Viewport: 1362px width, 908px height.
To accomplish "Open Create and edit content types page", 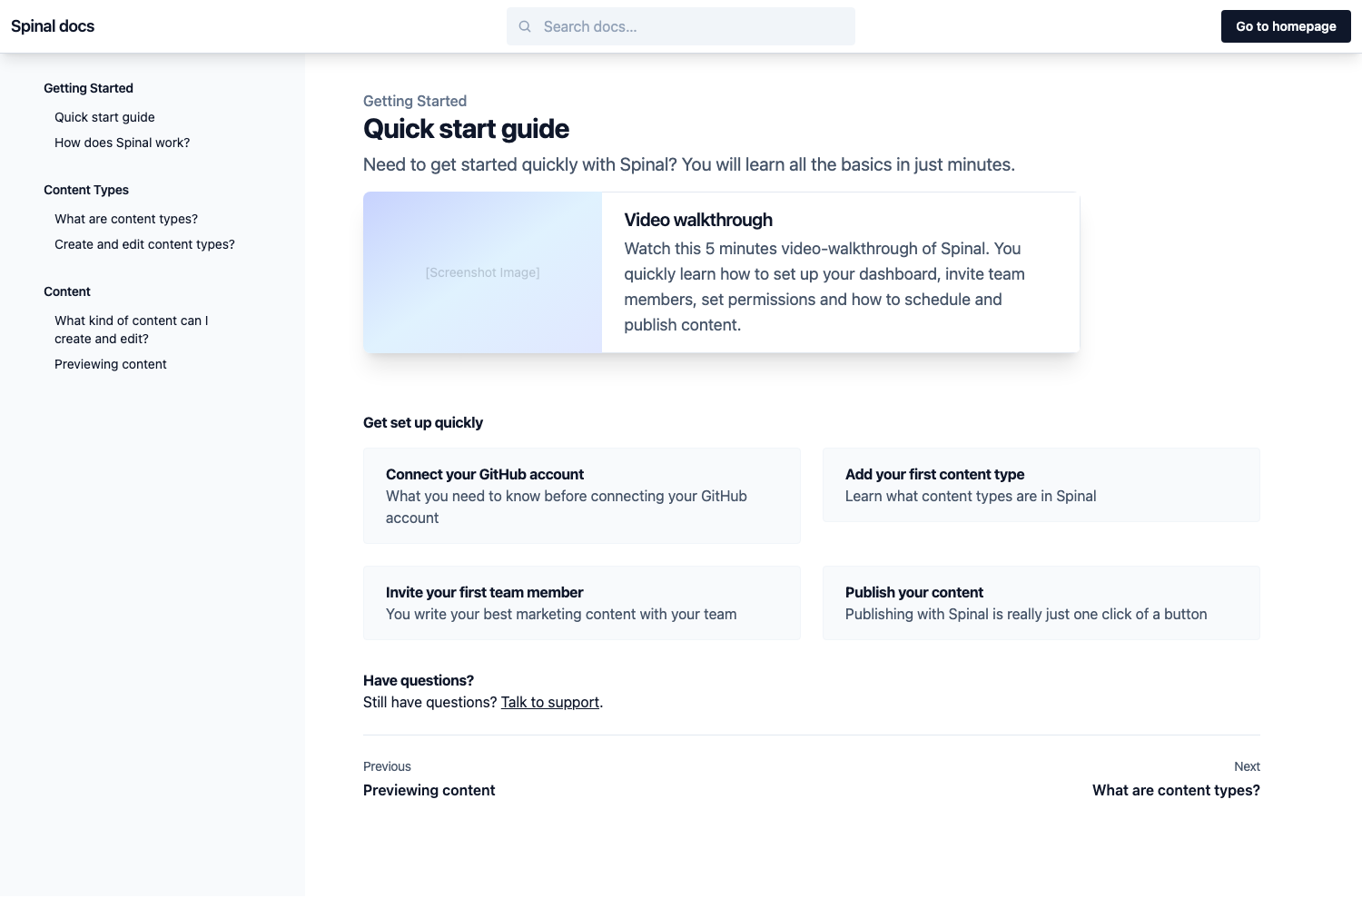I will 144,244.
